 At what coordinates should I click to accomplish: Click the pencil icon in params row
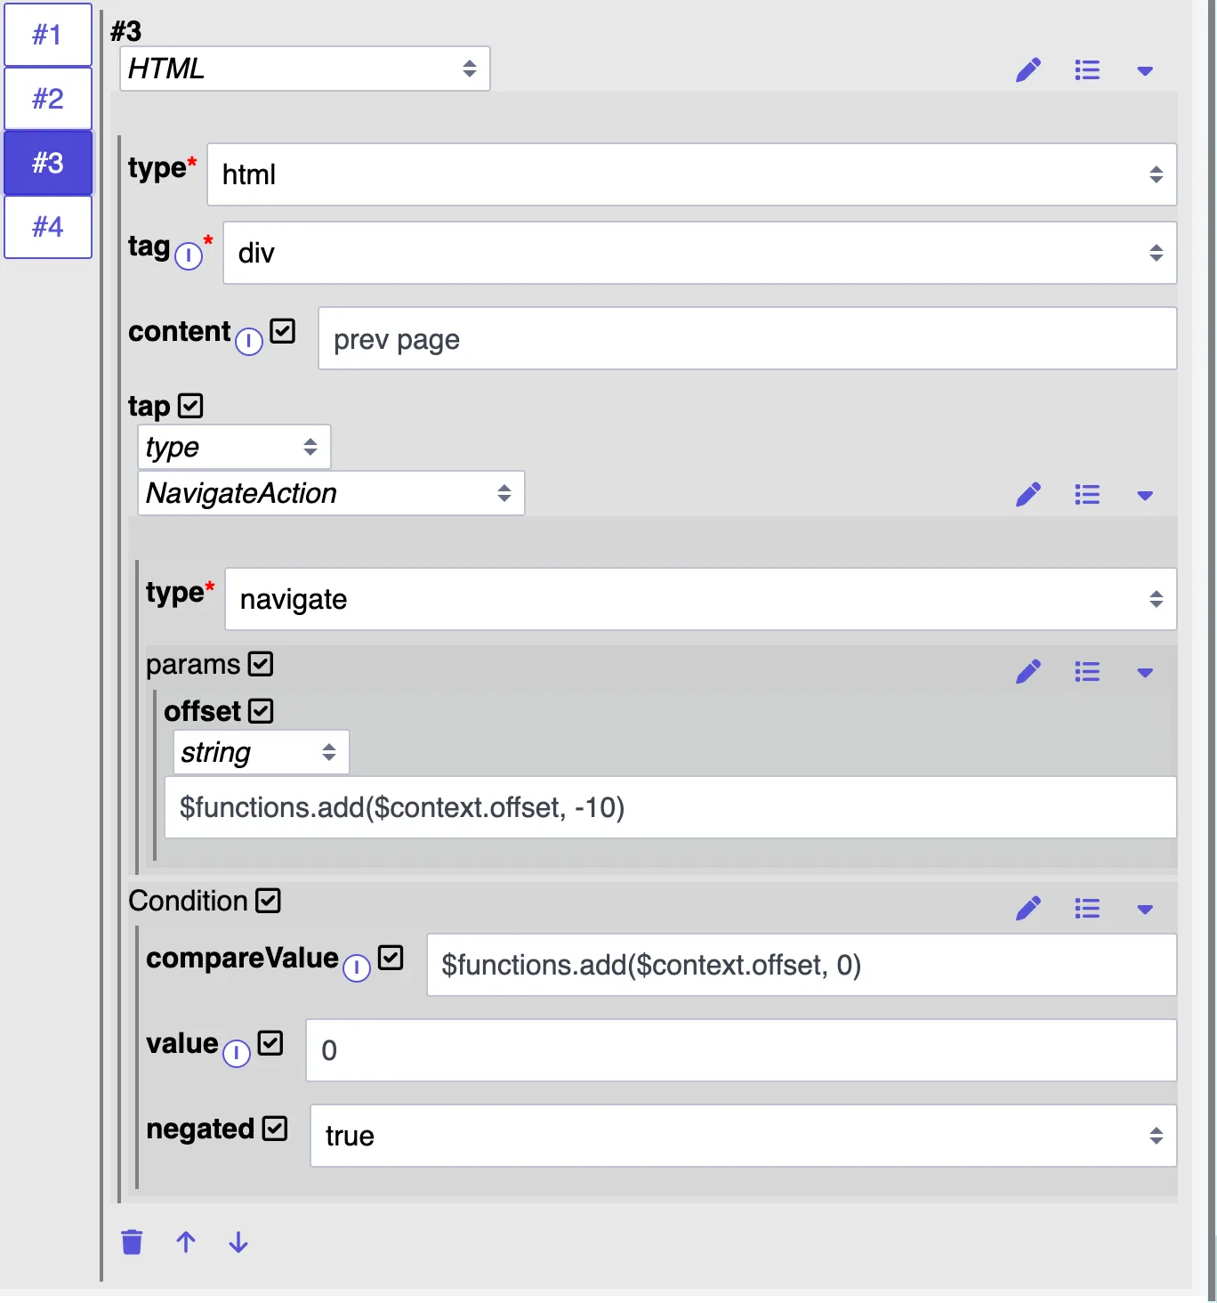coord(1028,672)
